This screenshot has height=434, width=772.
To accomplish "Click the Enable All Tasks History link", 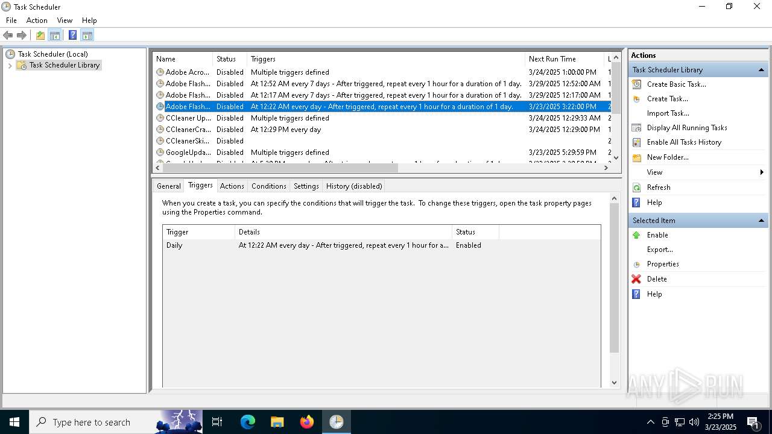I will pyautogui.click(x=684, y=142).
